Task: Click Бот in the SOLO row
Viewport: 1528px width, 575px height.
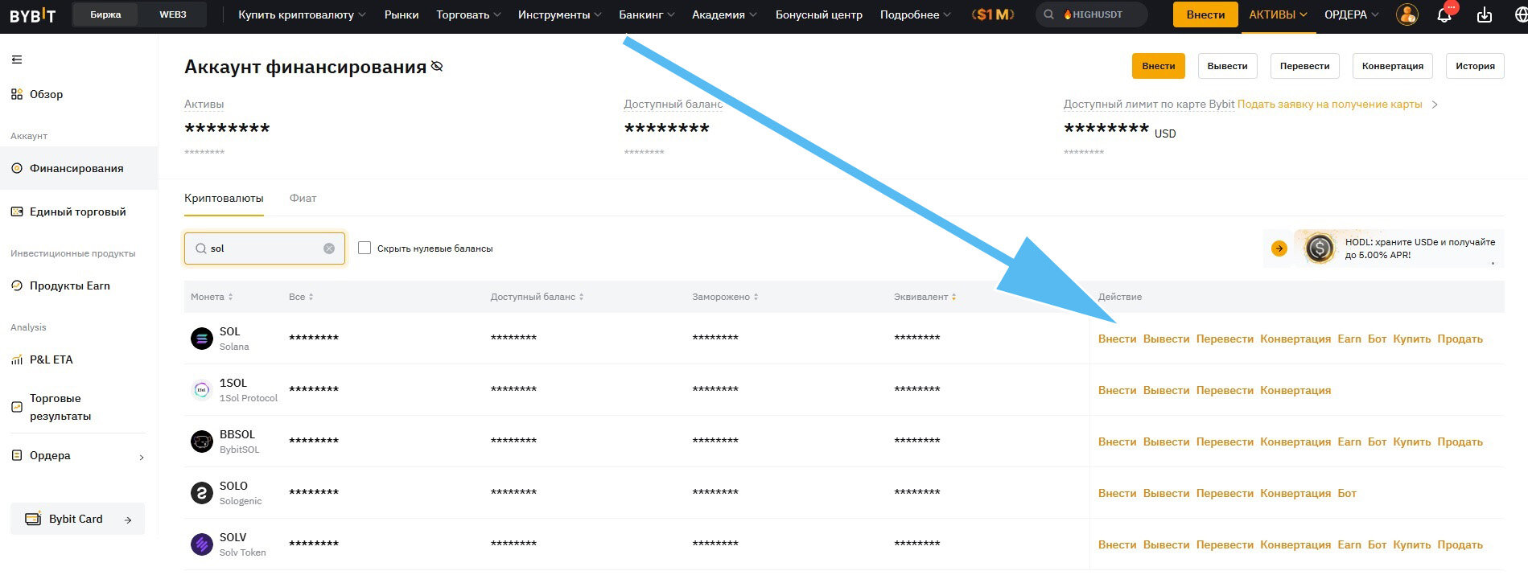Action: coord(1347,493)
